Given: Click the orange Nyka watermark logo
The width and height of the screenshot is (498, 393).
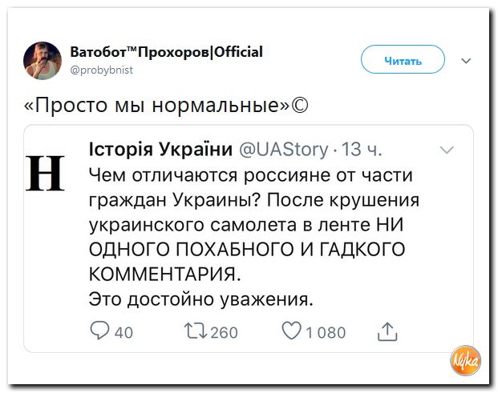Looking at the screenshot, I should (x=465, y=360).
